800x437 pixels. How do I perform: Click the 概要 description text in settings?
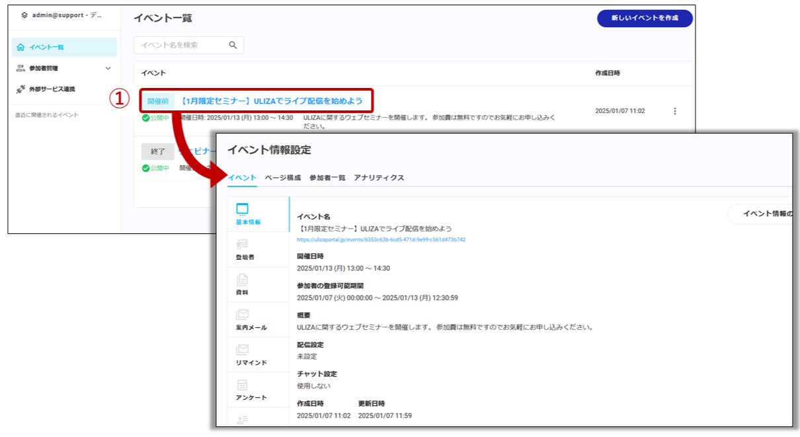pyautogui.click(x=445, y=327)
